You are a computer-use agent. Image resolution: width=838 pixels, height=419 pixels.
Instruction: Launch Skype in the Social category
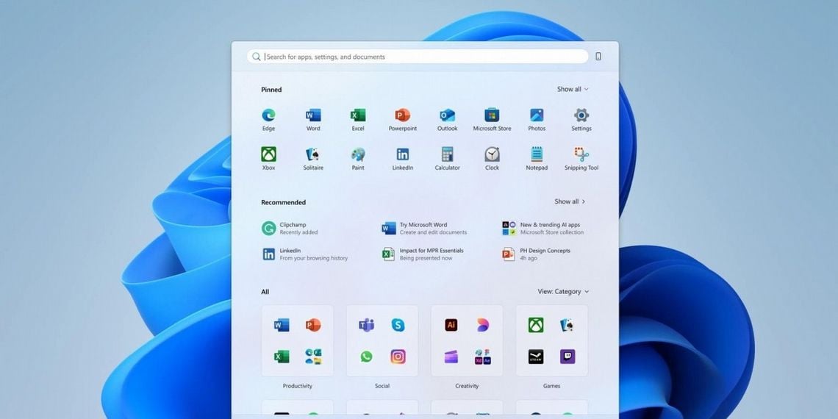tap(398, 325)
